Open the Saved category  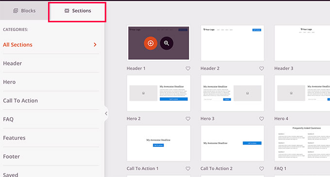click(11, 175)
